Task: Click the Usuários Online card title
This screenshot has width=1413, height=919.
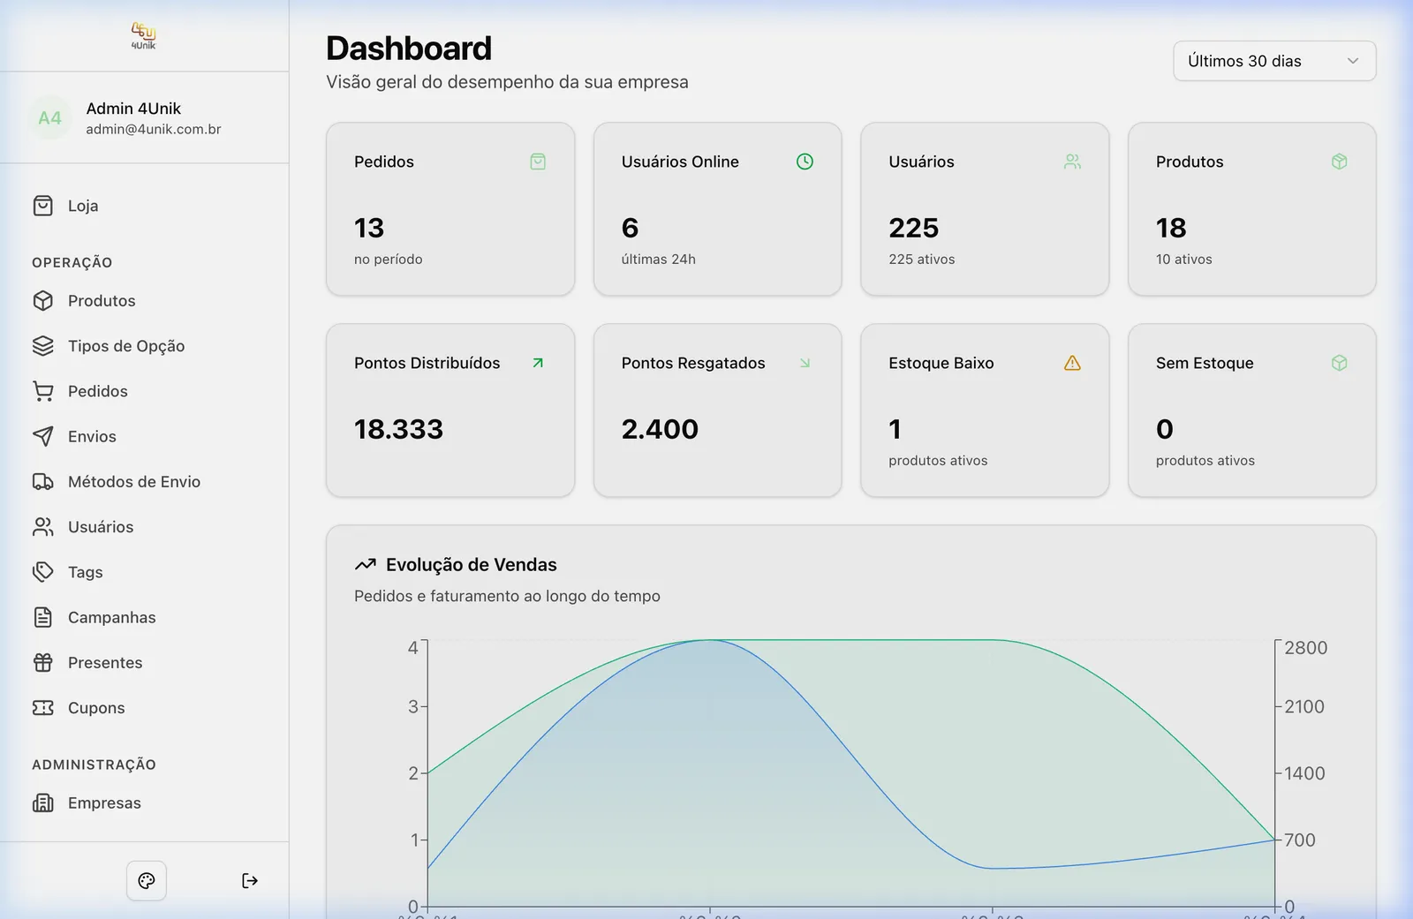Action: point(680,162)
